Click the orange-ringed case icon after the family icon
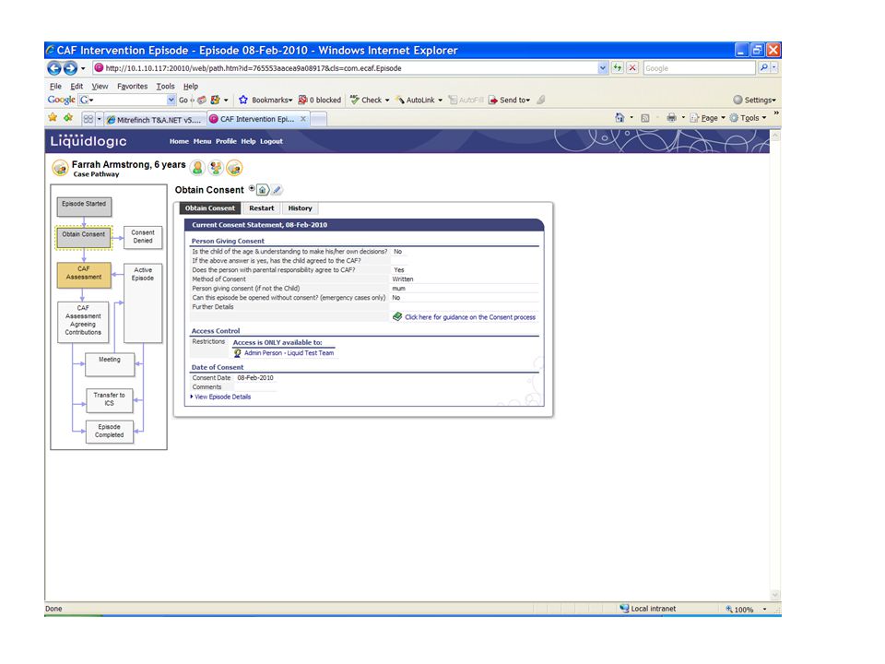Image resolution: width=885 pixels, height=664 pixels. pos(234,168)
